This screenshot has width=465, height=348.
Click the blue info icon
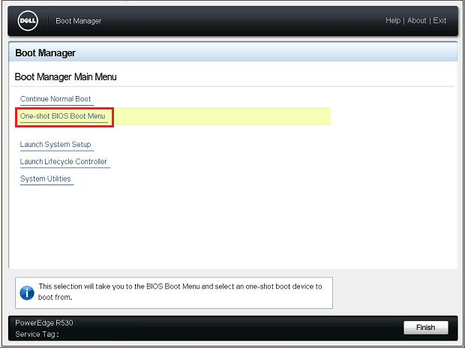[x=27, y=292]
